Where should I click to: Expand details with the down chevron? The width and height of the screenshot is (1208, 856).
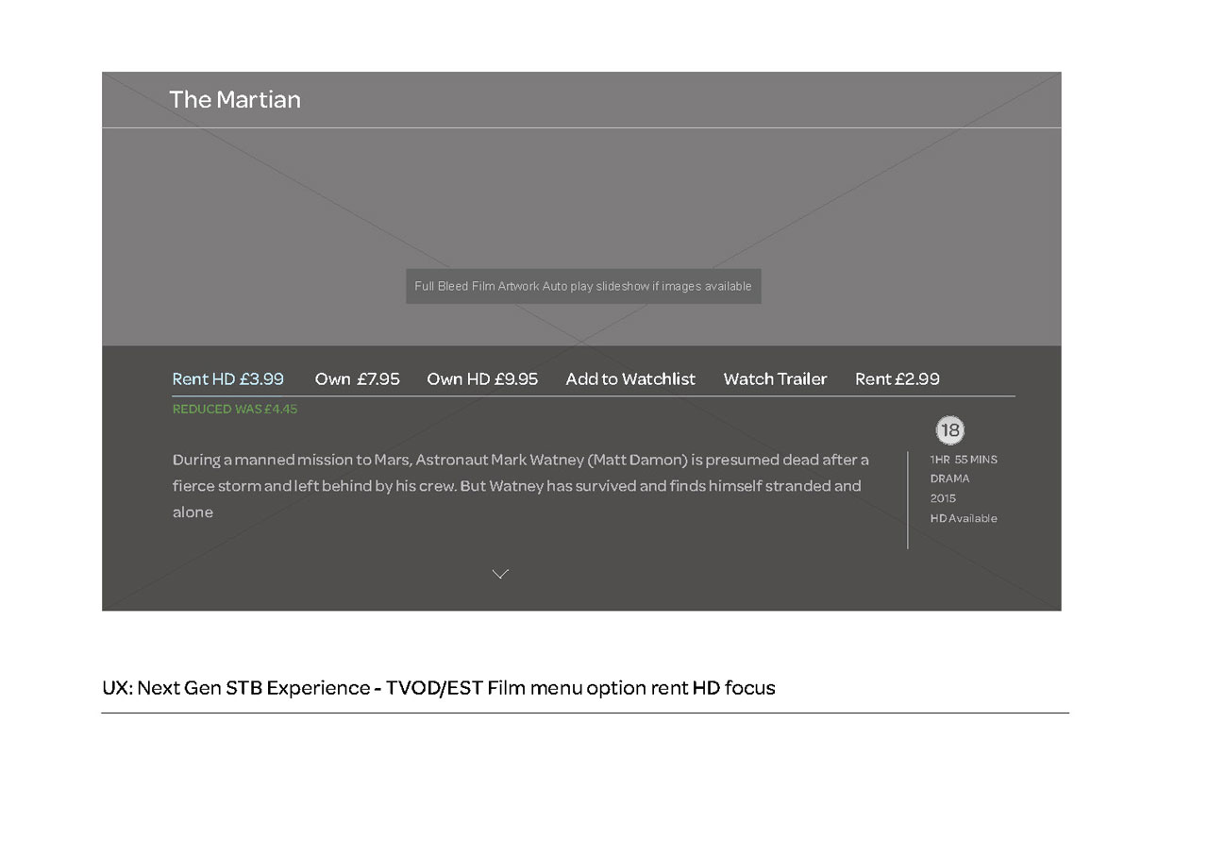500,573
